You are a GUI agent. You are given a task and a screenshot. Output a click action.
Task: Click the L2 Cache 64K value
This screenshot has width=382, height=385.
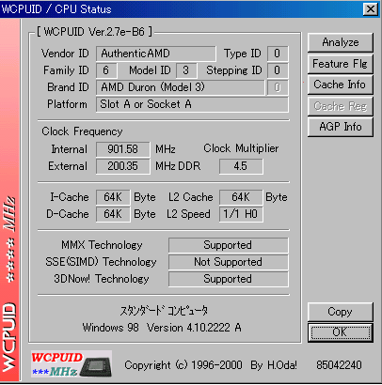[241, 197]
